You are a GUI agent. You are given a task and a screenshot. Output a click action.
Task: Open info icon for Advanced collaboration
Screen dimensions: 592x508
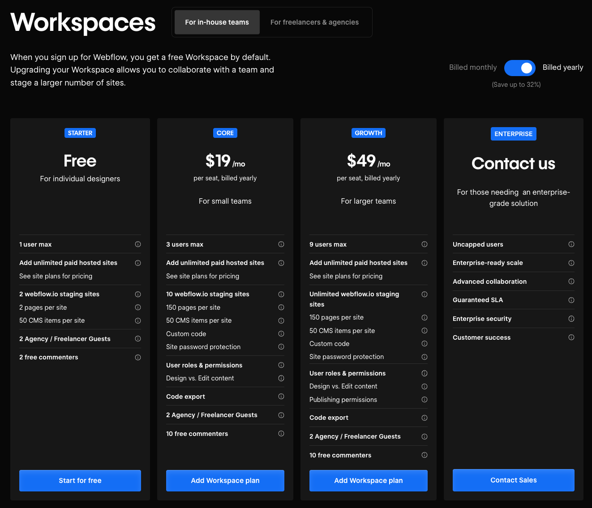coord(571,282)
